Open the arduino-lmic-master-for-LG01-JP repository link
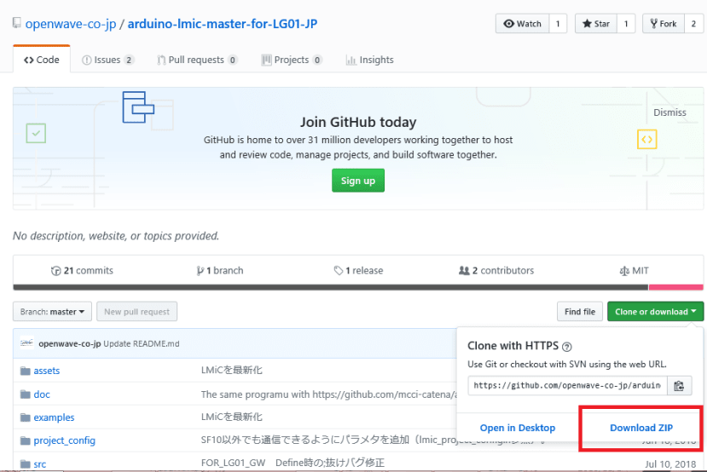 (223, 24)
